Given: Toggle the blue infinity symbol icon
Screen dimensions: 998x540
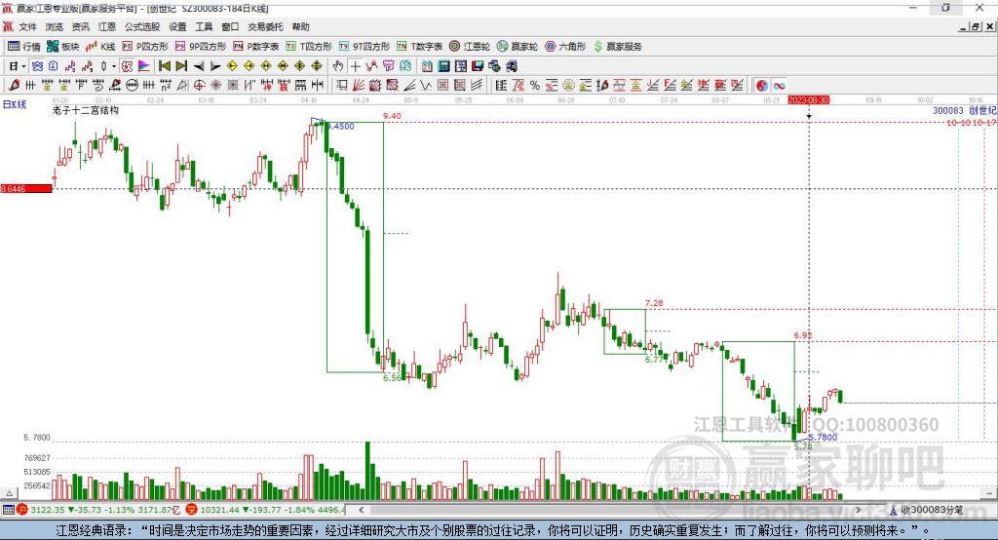Looking at the screenshot, I should (779, 86).
